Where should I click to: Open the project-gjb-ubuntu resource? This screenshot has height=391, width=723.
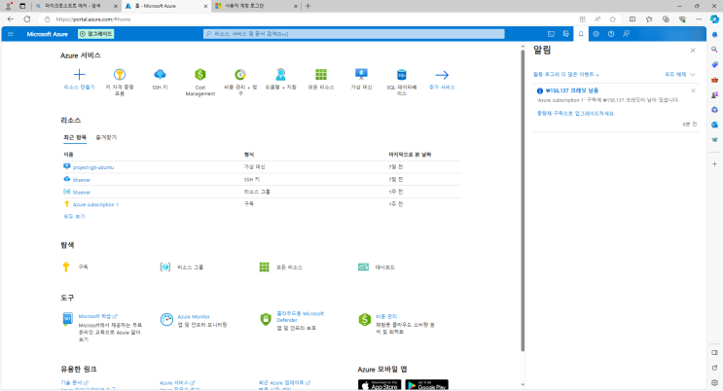tap(93, 167)
